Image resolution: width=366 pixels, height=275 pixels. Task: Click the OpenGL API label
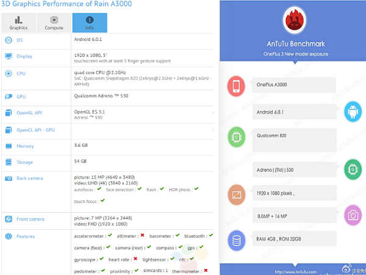pos(29,112)
